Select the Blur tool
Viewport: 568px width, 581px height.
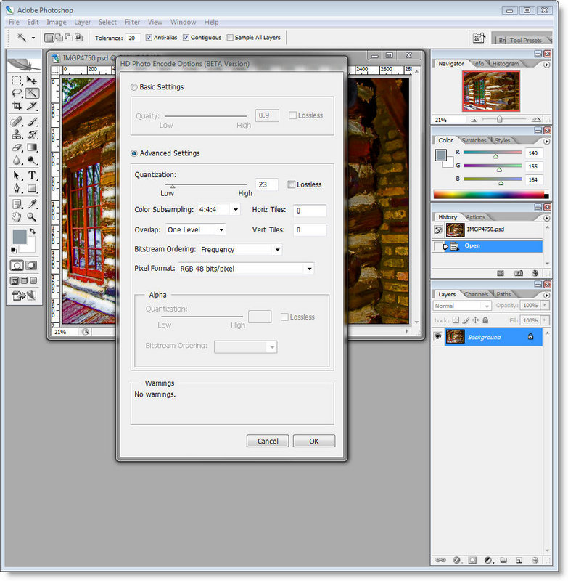pos(17,160)
